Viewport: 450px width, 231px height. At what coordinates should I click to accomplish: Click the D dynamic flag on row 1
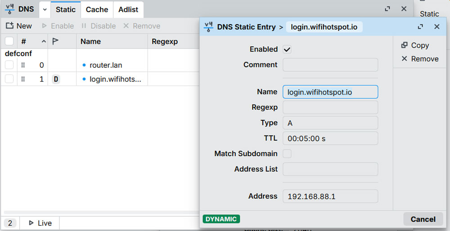pos(56,79)
